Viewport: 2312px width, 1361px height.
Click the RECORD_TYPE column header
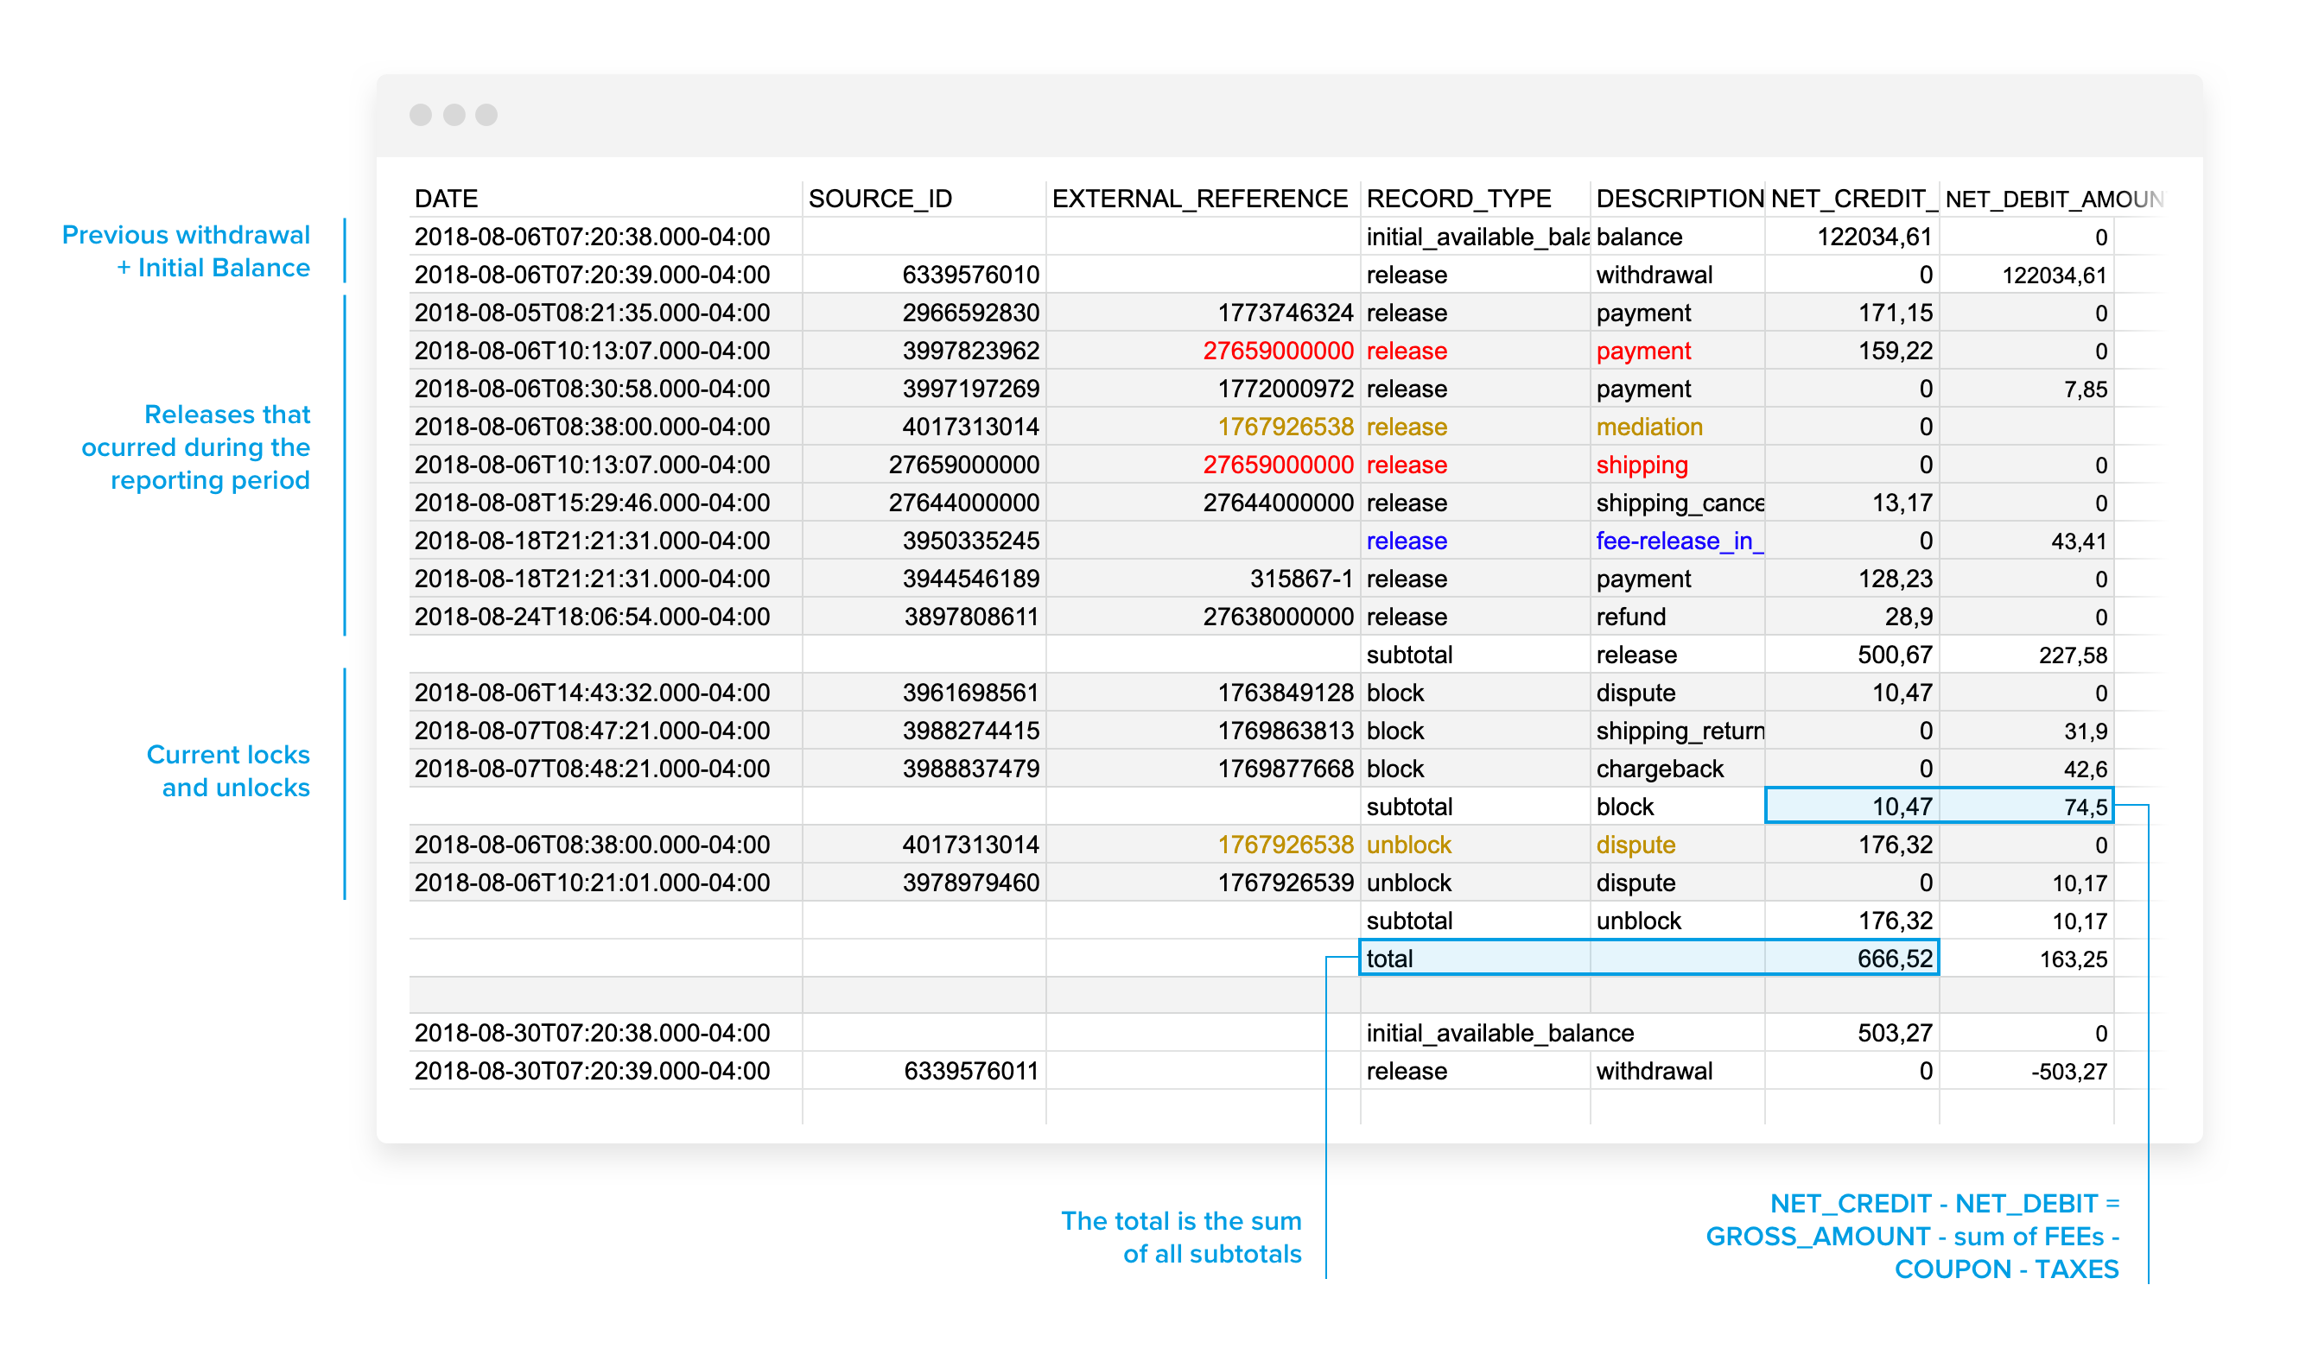pos(1458,199)
